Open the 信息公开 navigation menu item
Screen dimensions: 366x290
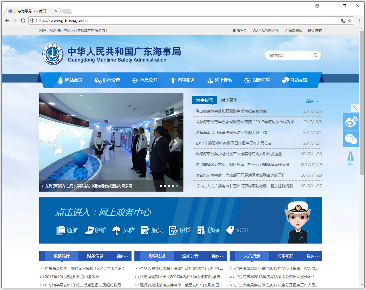pos(145,80)
